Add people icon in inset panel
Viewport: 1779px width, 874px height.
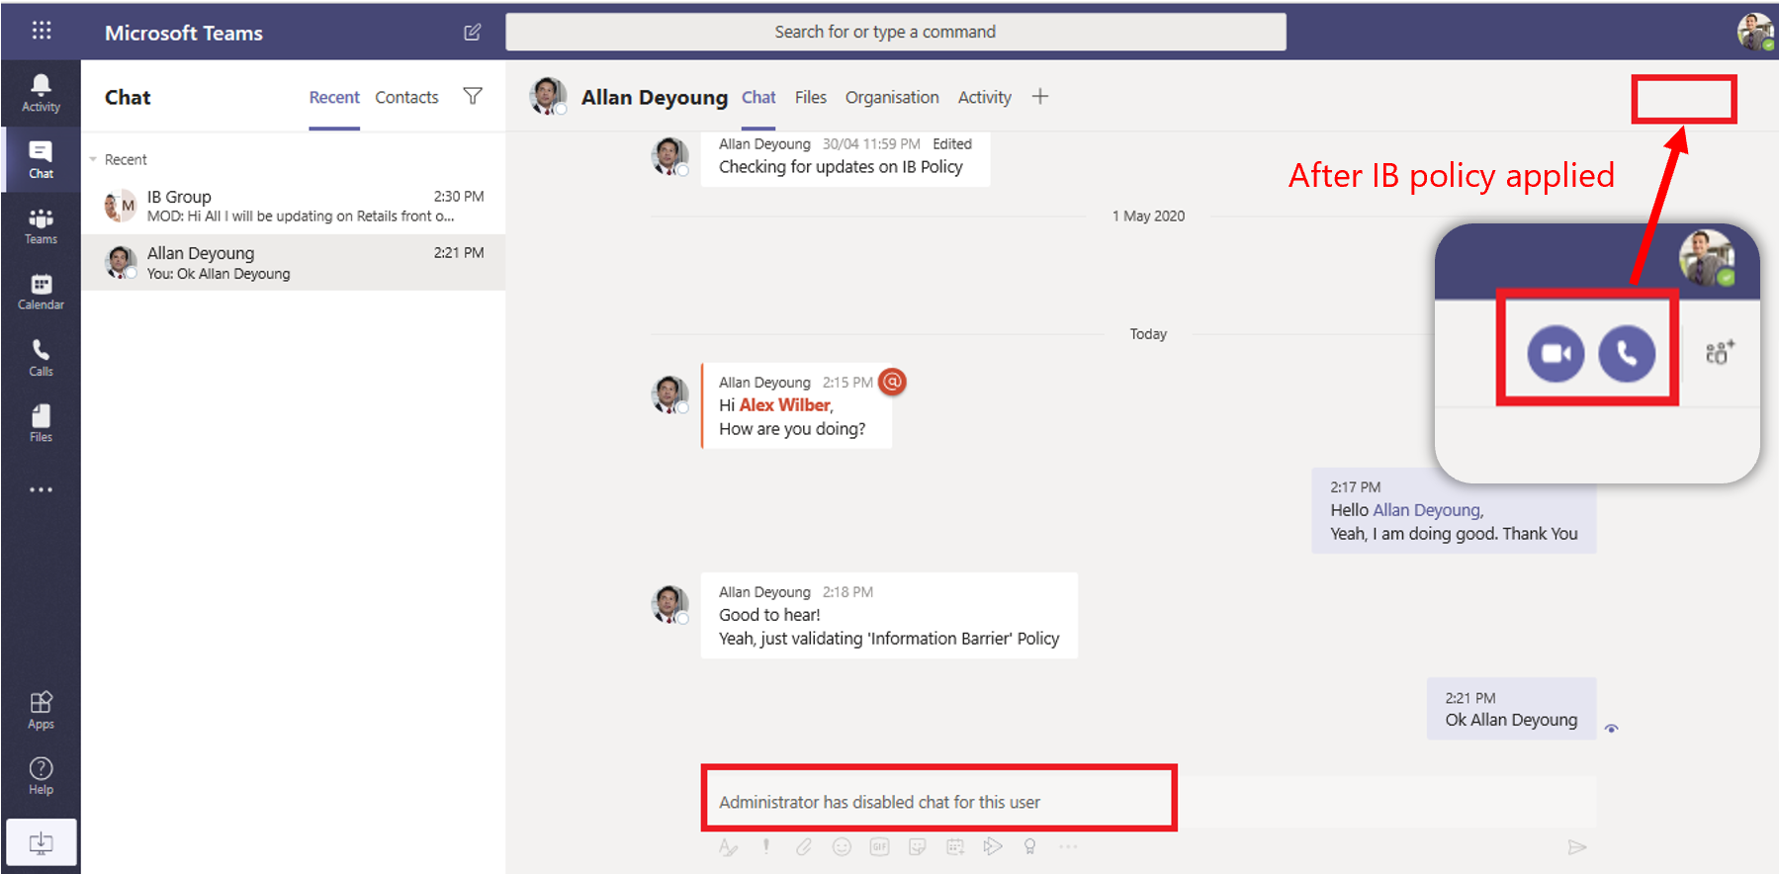pyautogui.click(x=1720, y=353)
